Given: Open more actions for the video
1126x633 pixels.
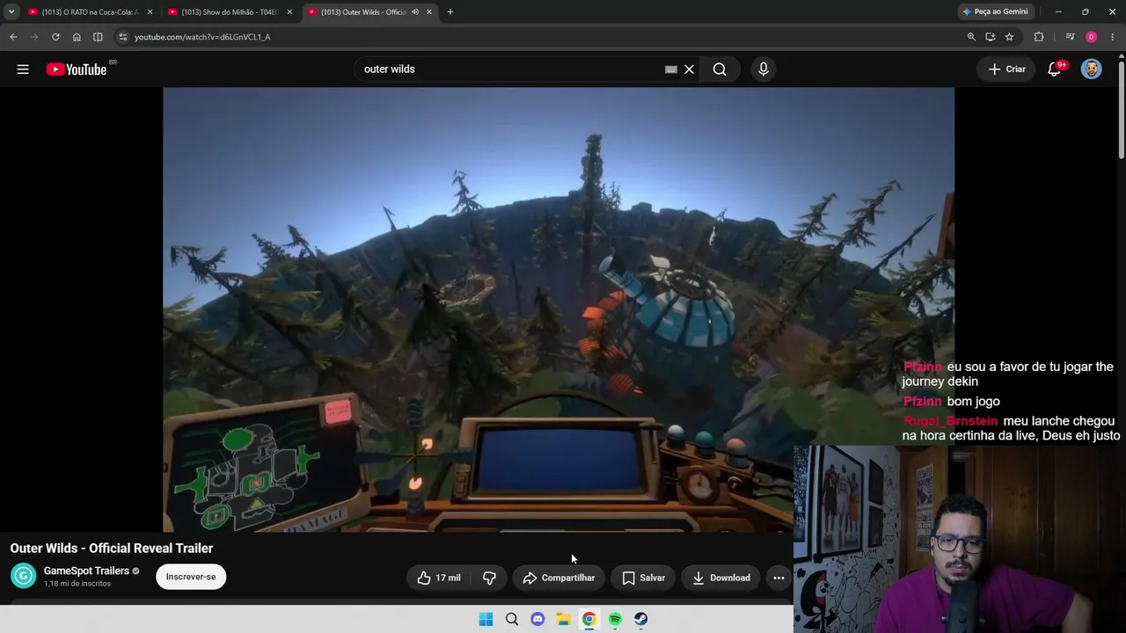Looking at the screenshot, I should [779, 578].
